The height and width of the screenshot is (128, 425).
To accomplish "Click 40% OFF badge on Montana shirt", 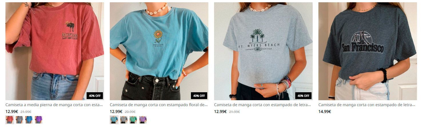I will pyautogui.click(x=95, y=96).
